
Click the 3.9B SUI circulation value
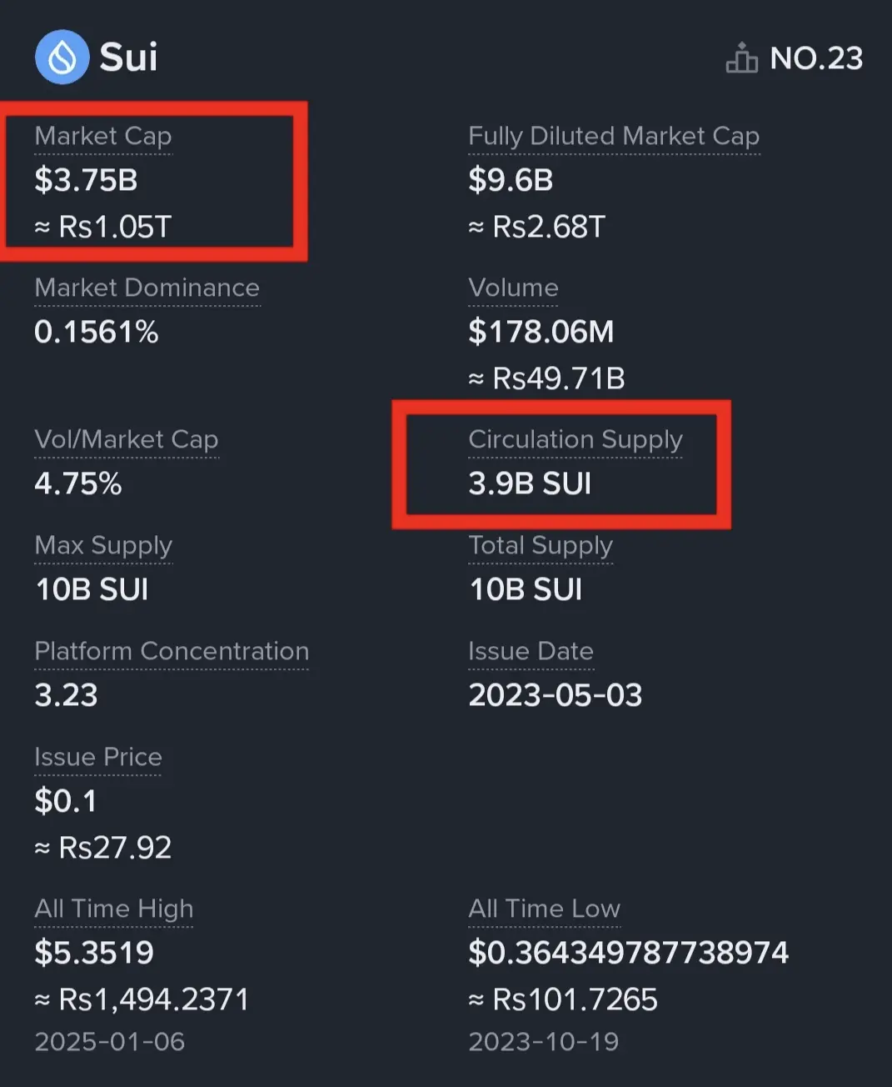click(x=530, y=483)
